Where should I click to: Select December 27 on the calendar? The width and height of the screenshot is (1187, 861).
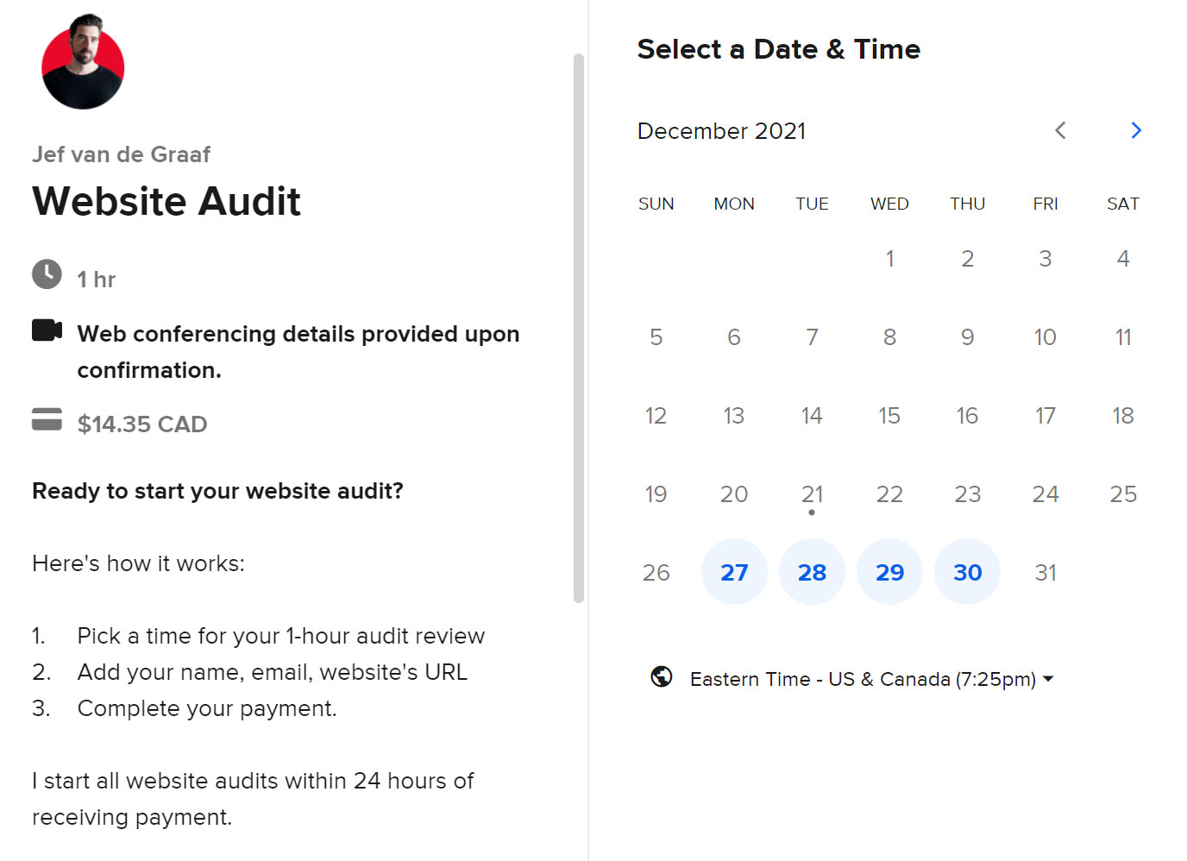734,572
